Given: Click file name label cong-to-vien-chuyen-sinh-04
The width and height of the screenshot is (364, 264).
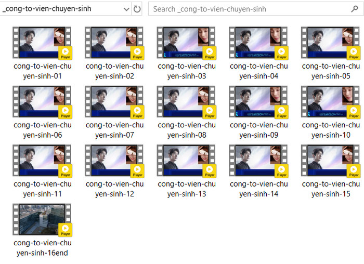Looking at the screenshot, I should pyautogui.click(x=259, y=71).
